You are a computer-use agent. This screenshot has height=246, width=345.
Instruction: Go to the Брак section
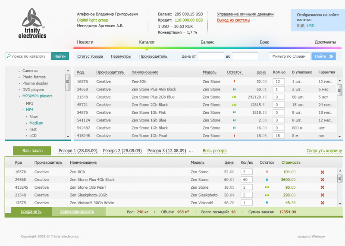264,42
